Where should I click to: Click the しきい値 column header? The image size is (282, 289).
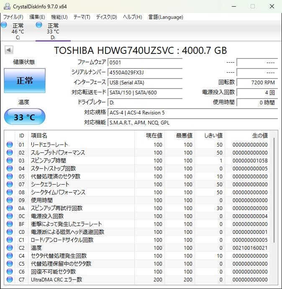[213, 136]
